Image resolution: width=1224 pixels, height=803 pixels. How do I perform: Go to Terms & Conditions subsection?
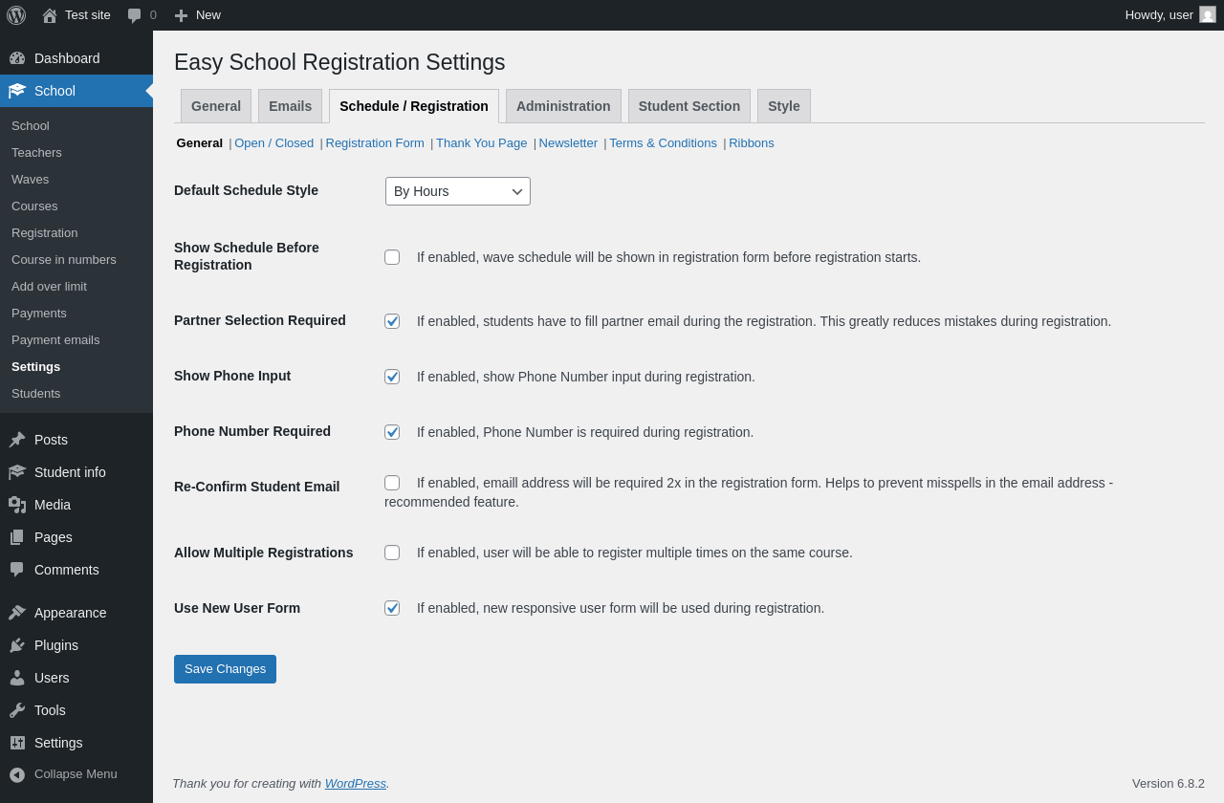[x=663, y=143]
